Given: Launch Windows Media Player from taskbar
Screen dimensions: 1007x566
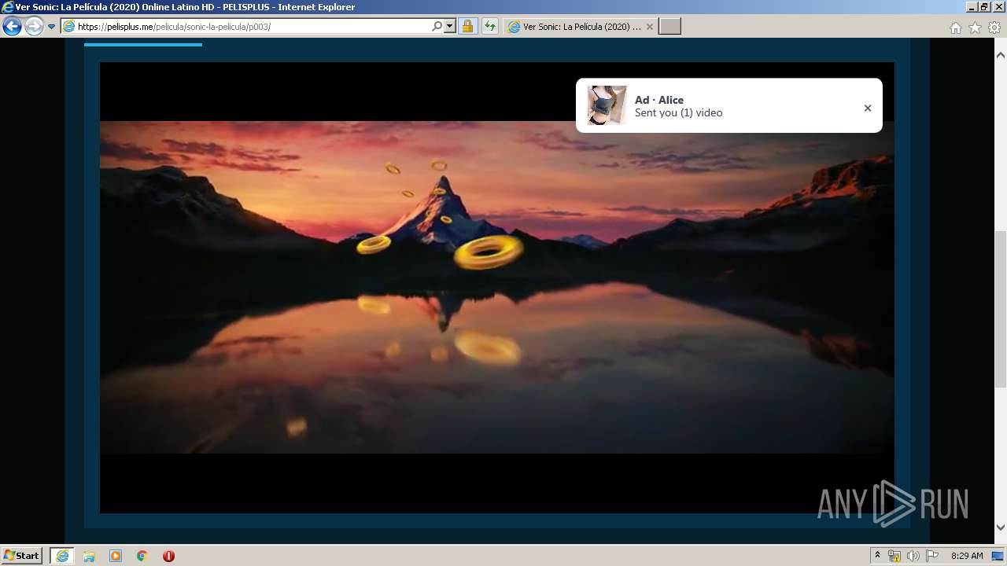Looking at the screenshot, I should 116,556.
